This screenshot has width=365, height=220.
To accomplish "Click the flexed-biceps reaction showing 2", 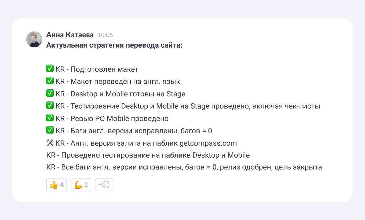I will click(81, 184).
